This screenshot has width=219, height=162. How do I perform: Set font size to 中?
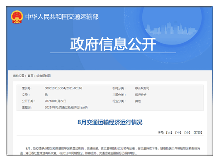pos(178,133)
